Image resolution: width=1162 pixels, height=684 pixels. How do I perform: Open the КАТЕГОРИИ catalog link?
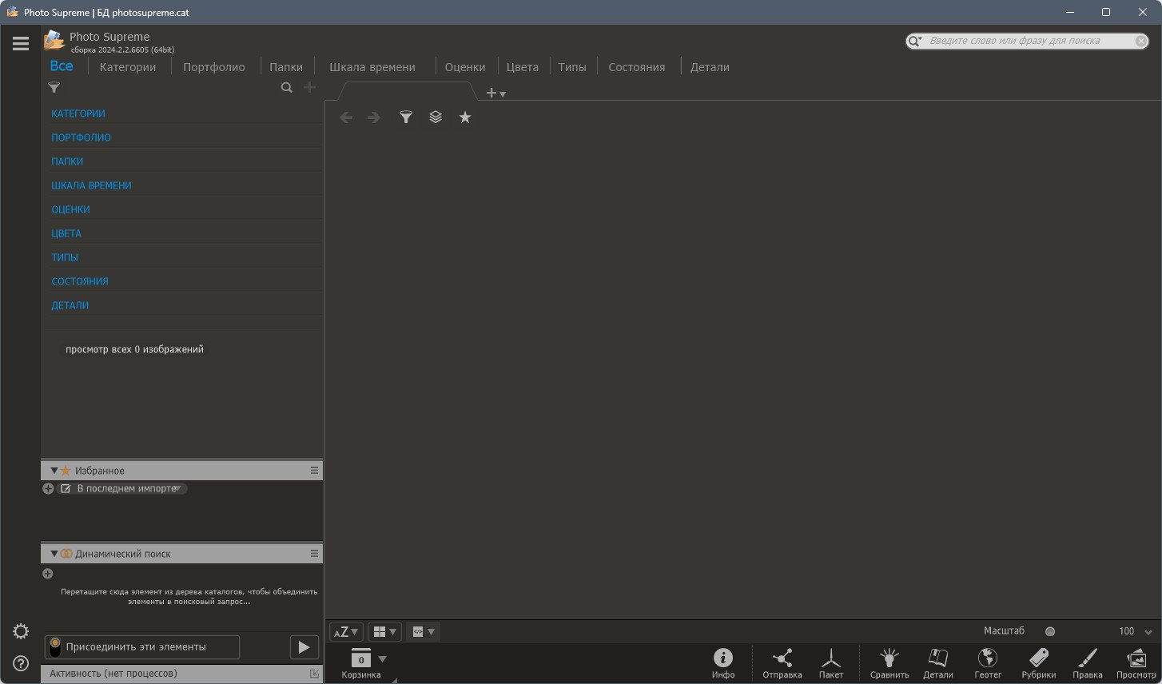coord(78,113)
